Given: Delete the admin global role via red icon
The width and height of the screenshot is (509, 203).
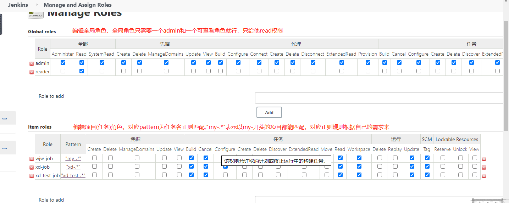Looking at the screenshot, I should [x=31, y=64].
